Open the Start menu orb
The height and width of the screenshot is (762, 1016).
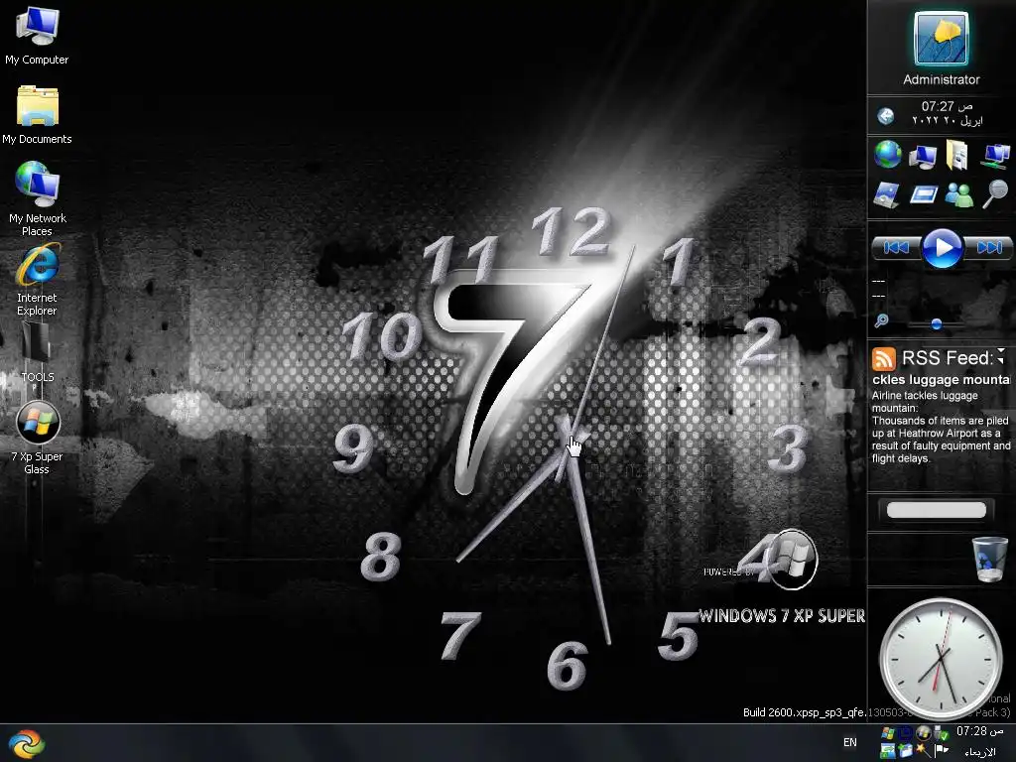coord(27,744)
